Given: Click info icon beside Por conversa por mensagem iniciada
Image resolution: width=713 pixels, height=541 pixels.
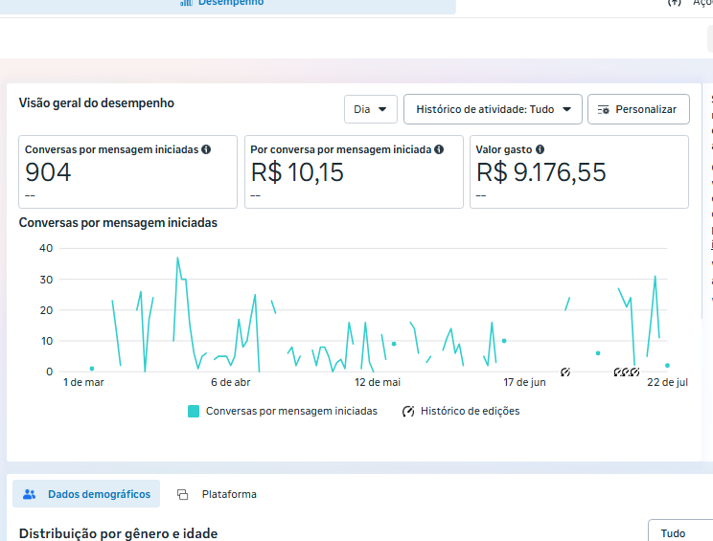Looking at the screenshot, I should (x=439, y=150).
